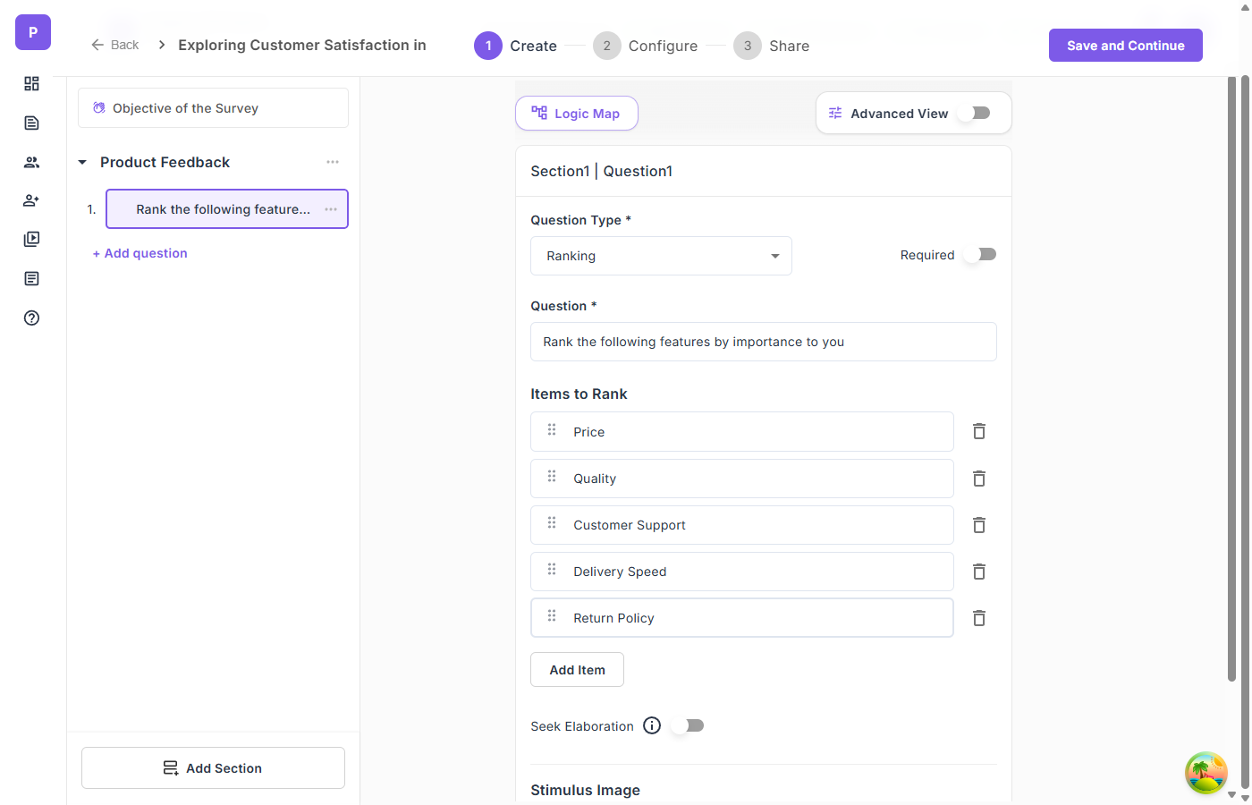Go to the Share step
This screenshot has width=1252, height=805.
[x=772, y=46]
